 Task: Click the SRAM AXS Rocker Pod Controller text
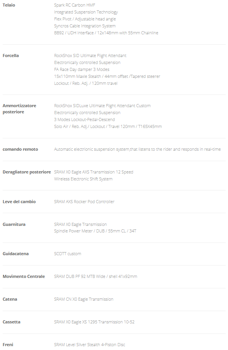84,202
